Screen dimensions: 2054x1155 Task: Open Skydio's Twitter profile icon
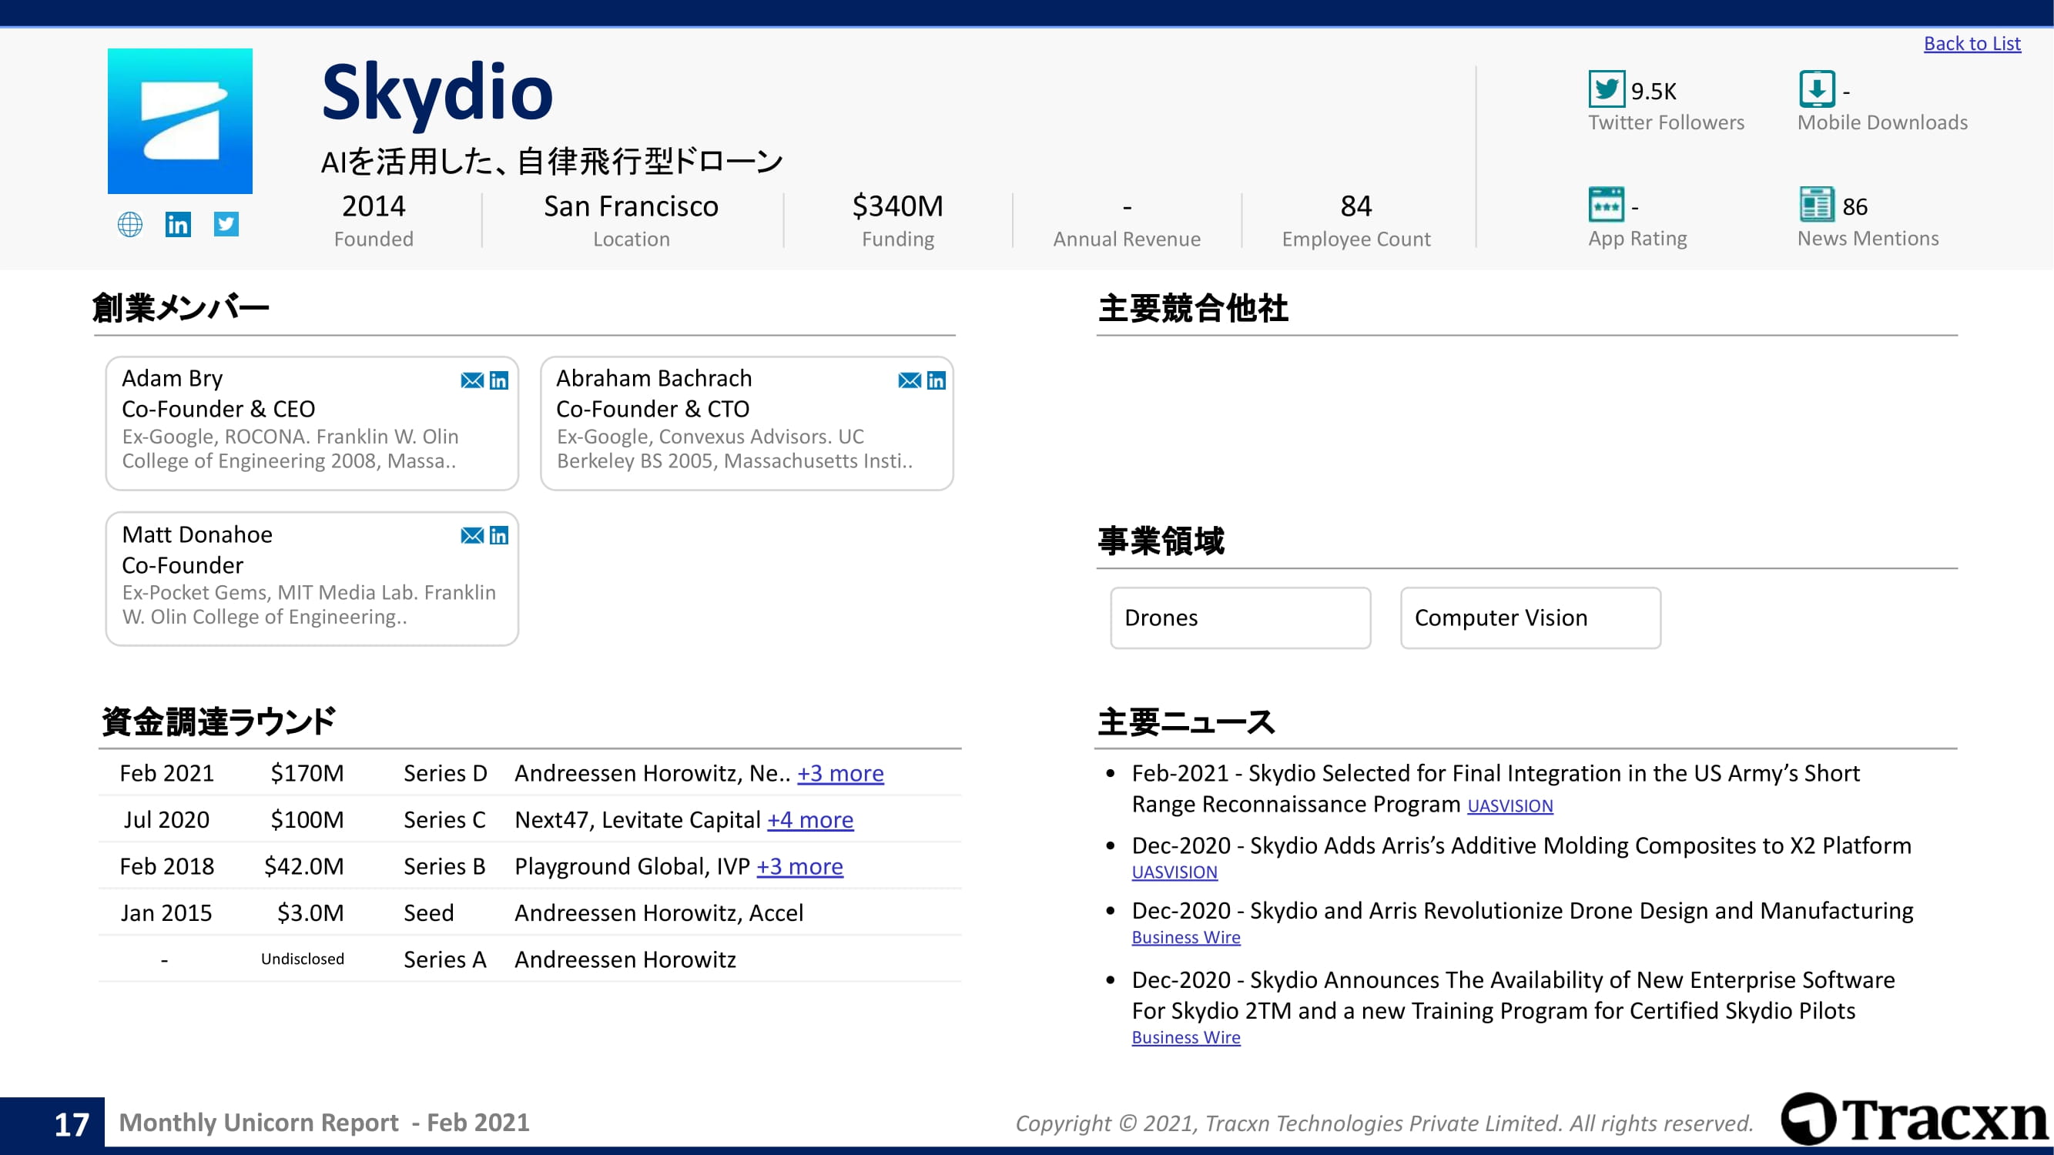coord(226,224)
